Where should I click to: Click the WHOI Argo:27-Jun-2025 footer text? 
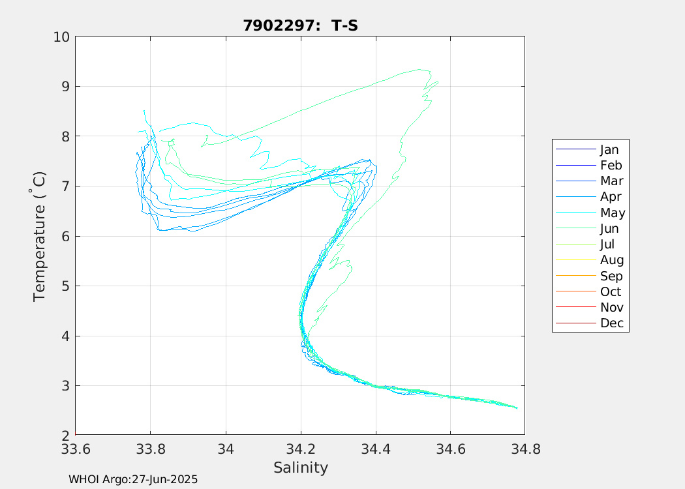133,479
